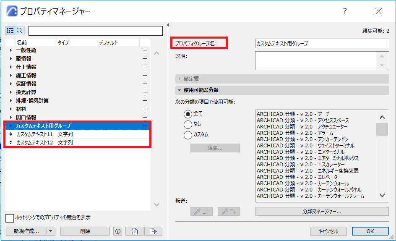This screenshot has height=241, width=396.
Task: Click the plus icon beside 一般性能
Action: click(145, 50)
